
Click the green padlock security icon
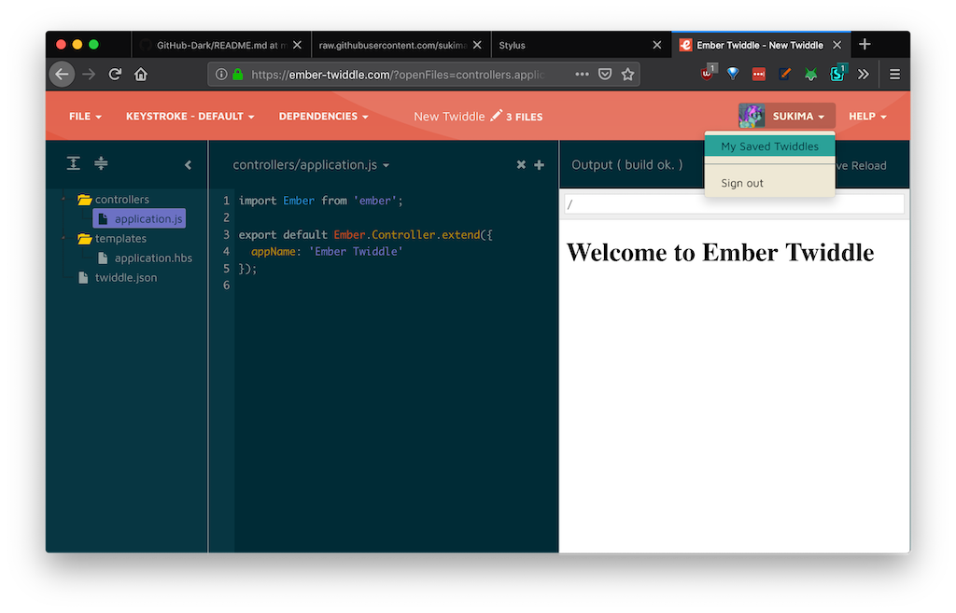click(x=238, y=75)
